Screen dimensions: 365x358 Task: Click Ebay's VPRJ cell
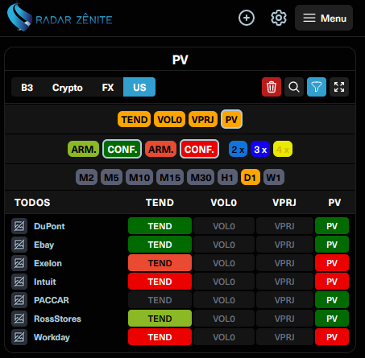click(284, 245)
